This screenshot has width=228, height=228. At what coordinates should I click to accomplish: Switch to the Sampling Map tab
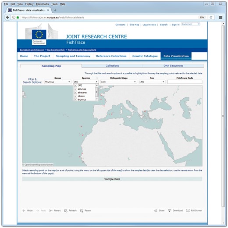[51, 66]
